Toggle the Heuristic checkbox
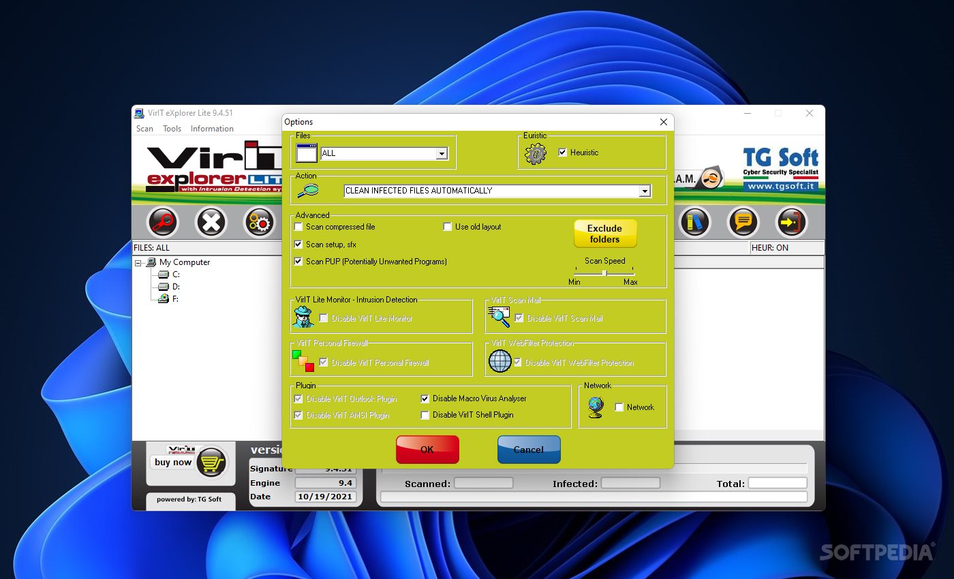The height and width of the screenshot is (579, 954). pos(563,153)
